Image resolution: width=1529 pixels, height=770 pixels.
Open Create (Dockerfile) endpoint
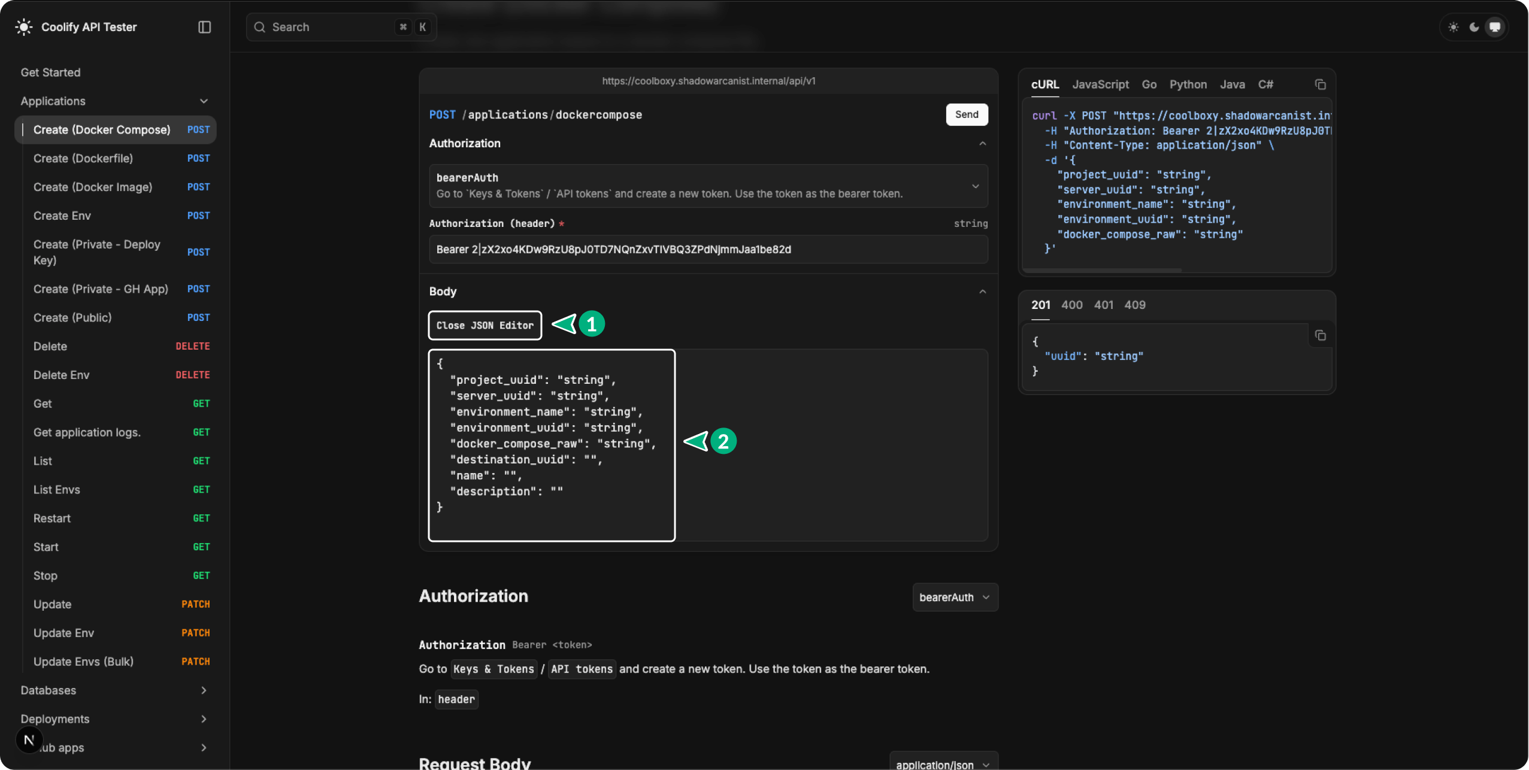pos(83,158)
